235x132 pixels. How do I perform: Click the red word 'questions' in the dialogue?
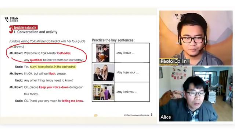click(x=36, y=60)
